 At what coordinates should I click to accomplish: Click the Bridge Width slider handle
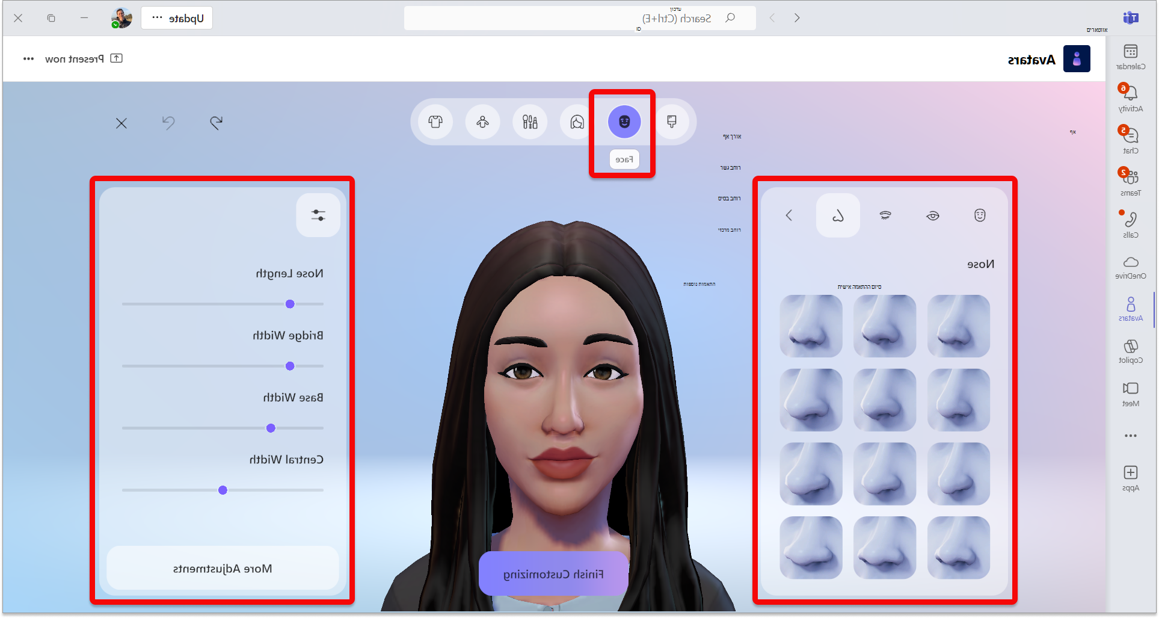(290, 366)
